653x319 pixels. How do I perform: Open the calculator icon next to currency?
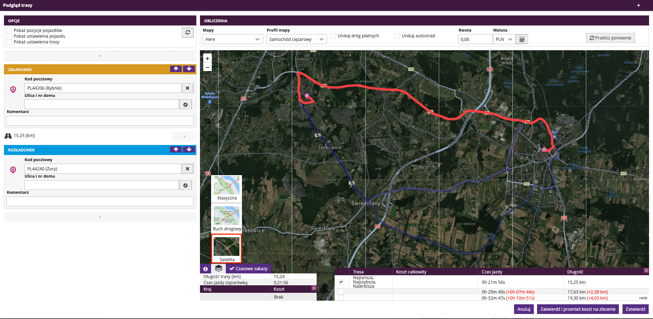point(522,39)
